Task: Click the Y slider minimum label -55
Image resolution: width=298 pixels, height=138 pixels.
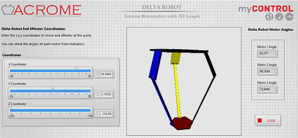Action: click(11, 97)
